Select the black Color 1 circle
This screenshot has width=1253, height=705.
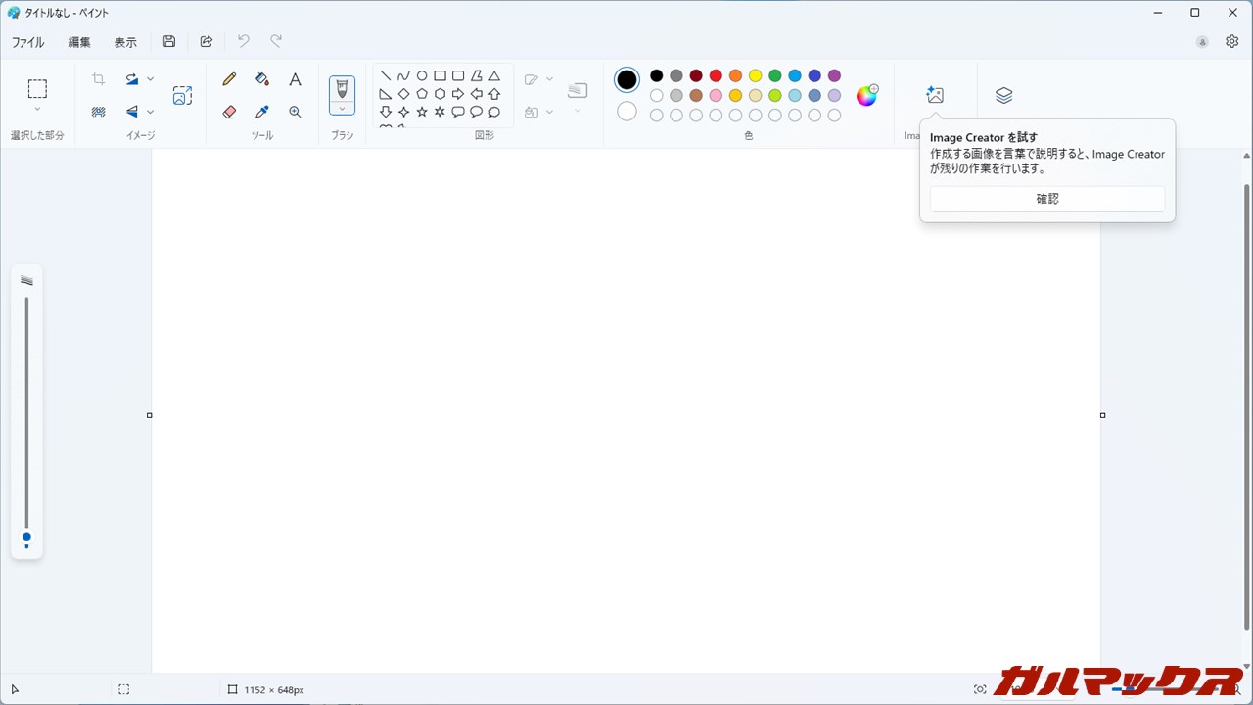click(x=626, y=79)
